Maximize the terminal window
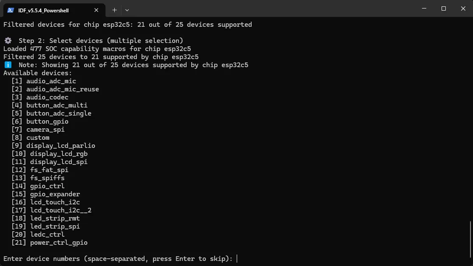This screenshot has width=473, height=266. pos(444,8)
